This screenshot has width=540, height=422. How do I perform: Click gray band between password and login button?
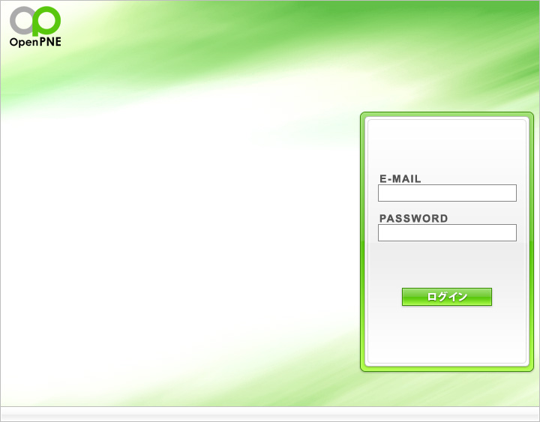coord(447,263)
